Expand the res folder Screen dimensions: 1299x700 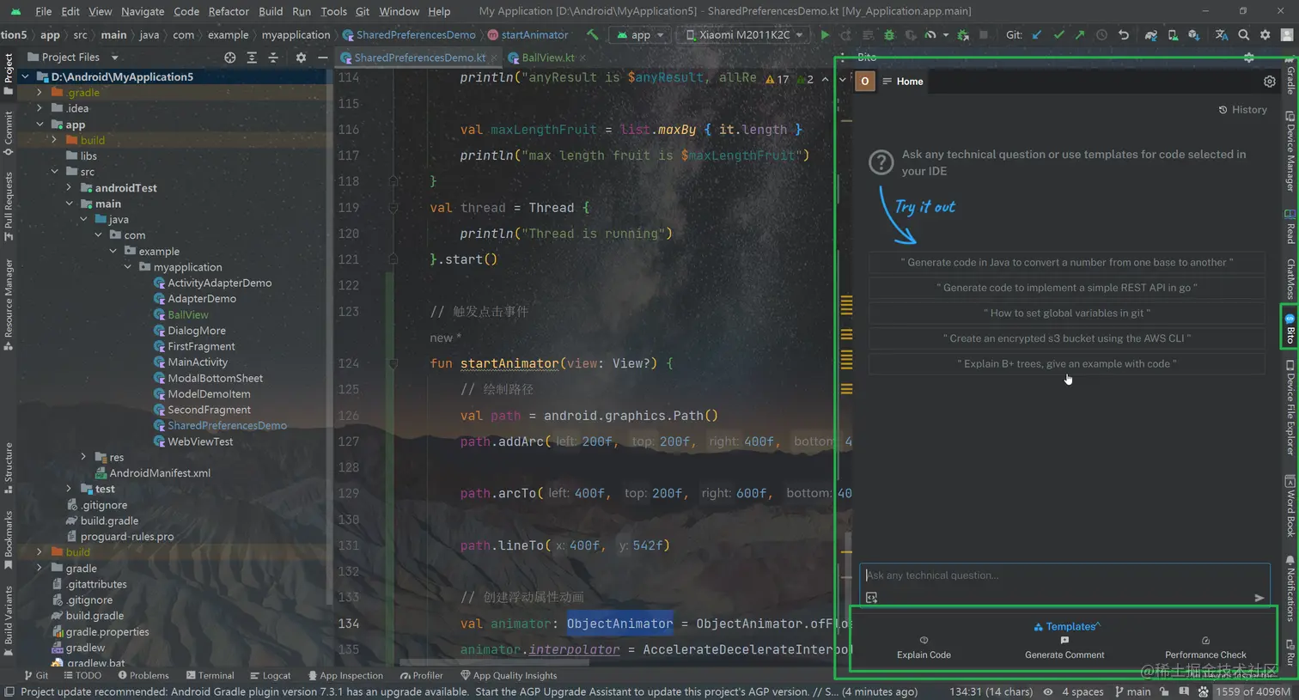coord(83,457)
